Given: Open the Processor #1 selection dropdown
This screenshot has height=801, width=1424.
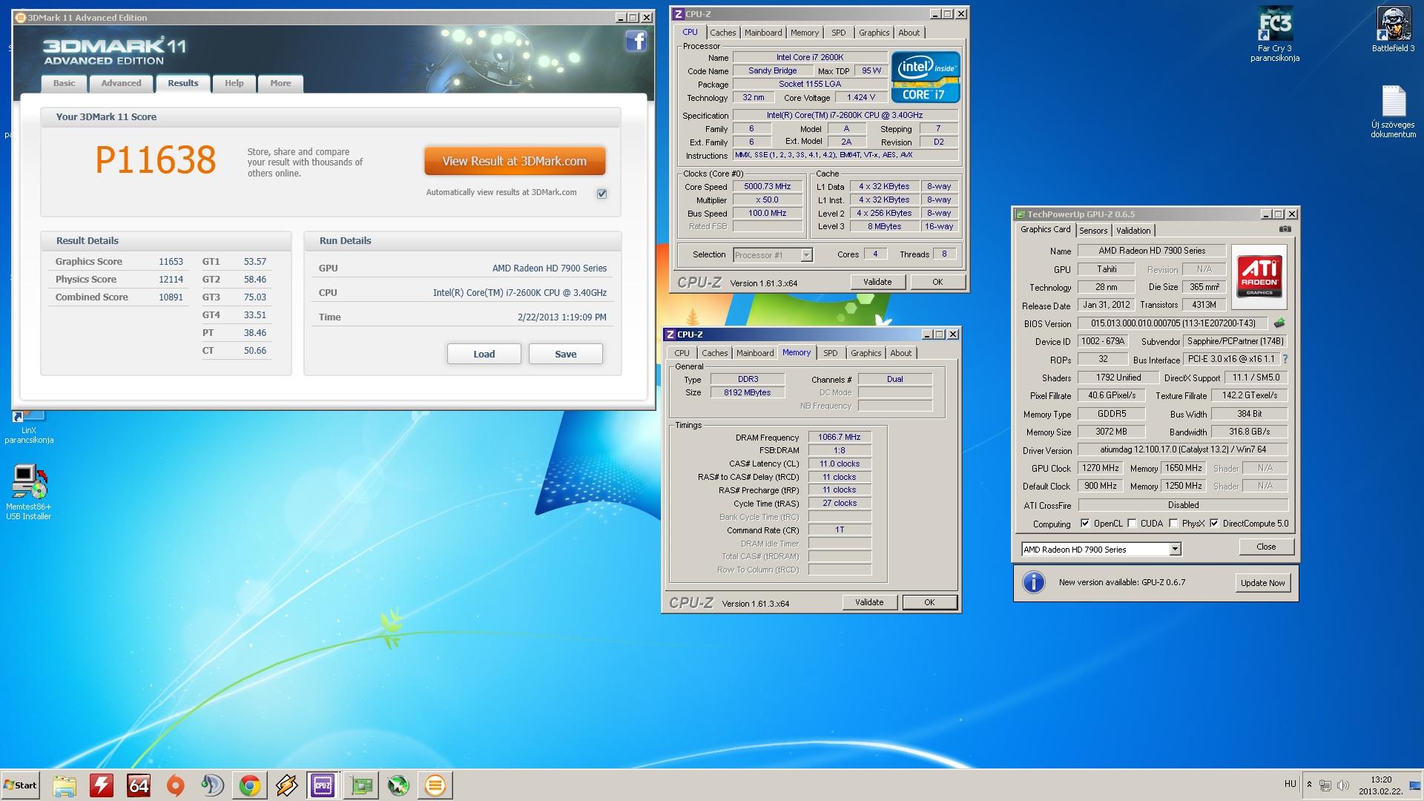Looking at the screenshot, I should click(x=806, y=255).
